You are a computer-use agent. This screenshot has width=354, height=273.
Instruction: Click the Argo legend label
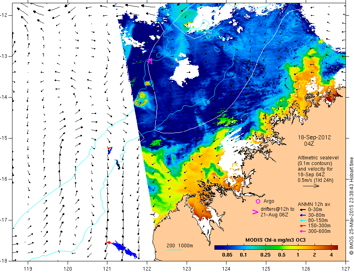[269, 201]
